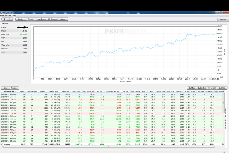Screen dimensions: 229x153
Task: Sort by BB/100 column header
Action: pyautogui.click(x=99, y=91)
